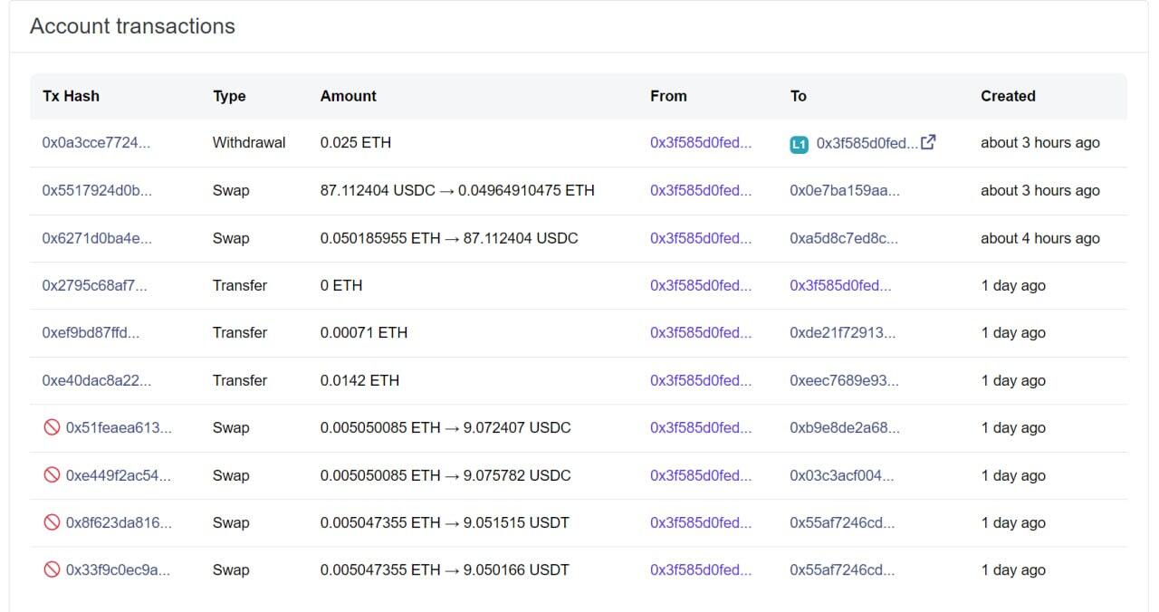Open transfer transaction 0xe40dac8a22
Image resolution: width=1159 pixels, height=612 pixels.
(97, 381)
